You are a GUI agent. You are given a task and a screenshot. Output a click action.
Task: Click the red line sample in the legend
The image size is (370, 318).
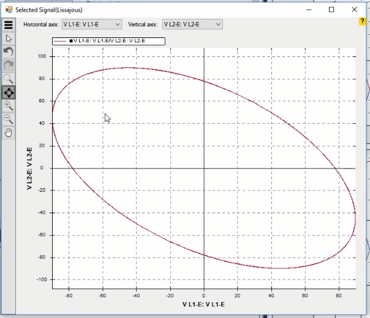tap(61, 41)
